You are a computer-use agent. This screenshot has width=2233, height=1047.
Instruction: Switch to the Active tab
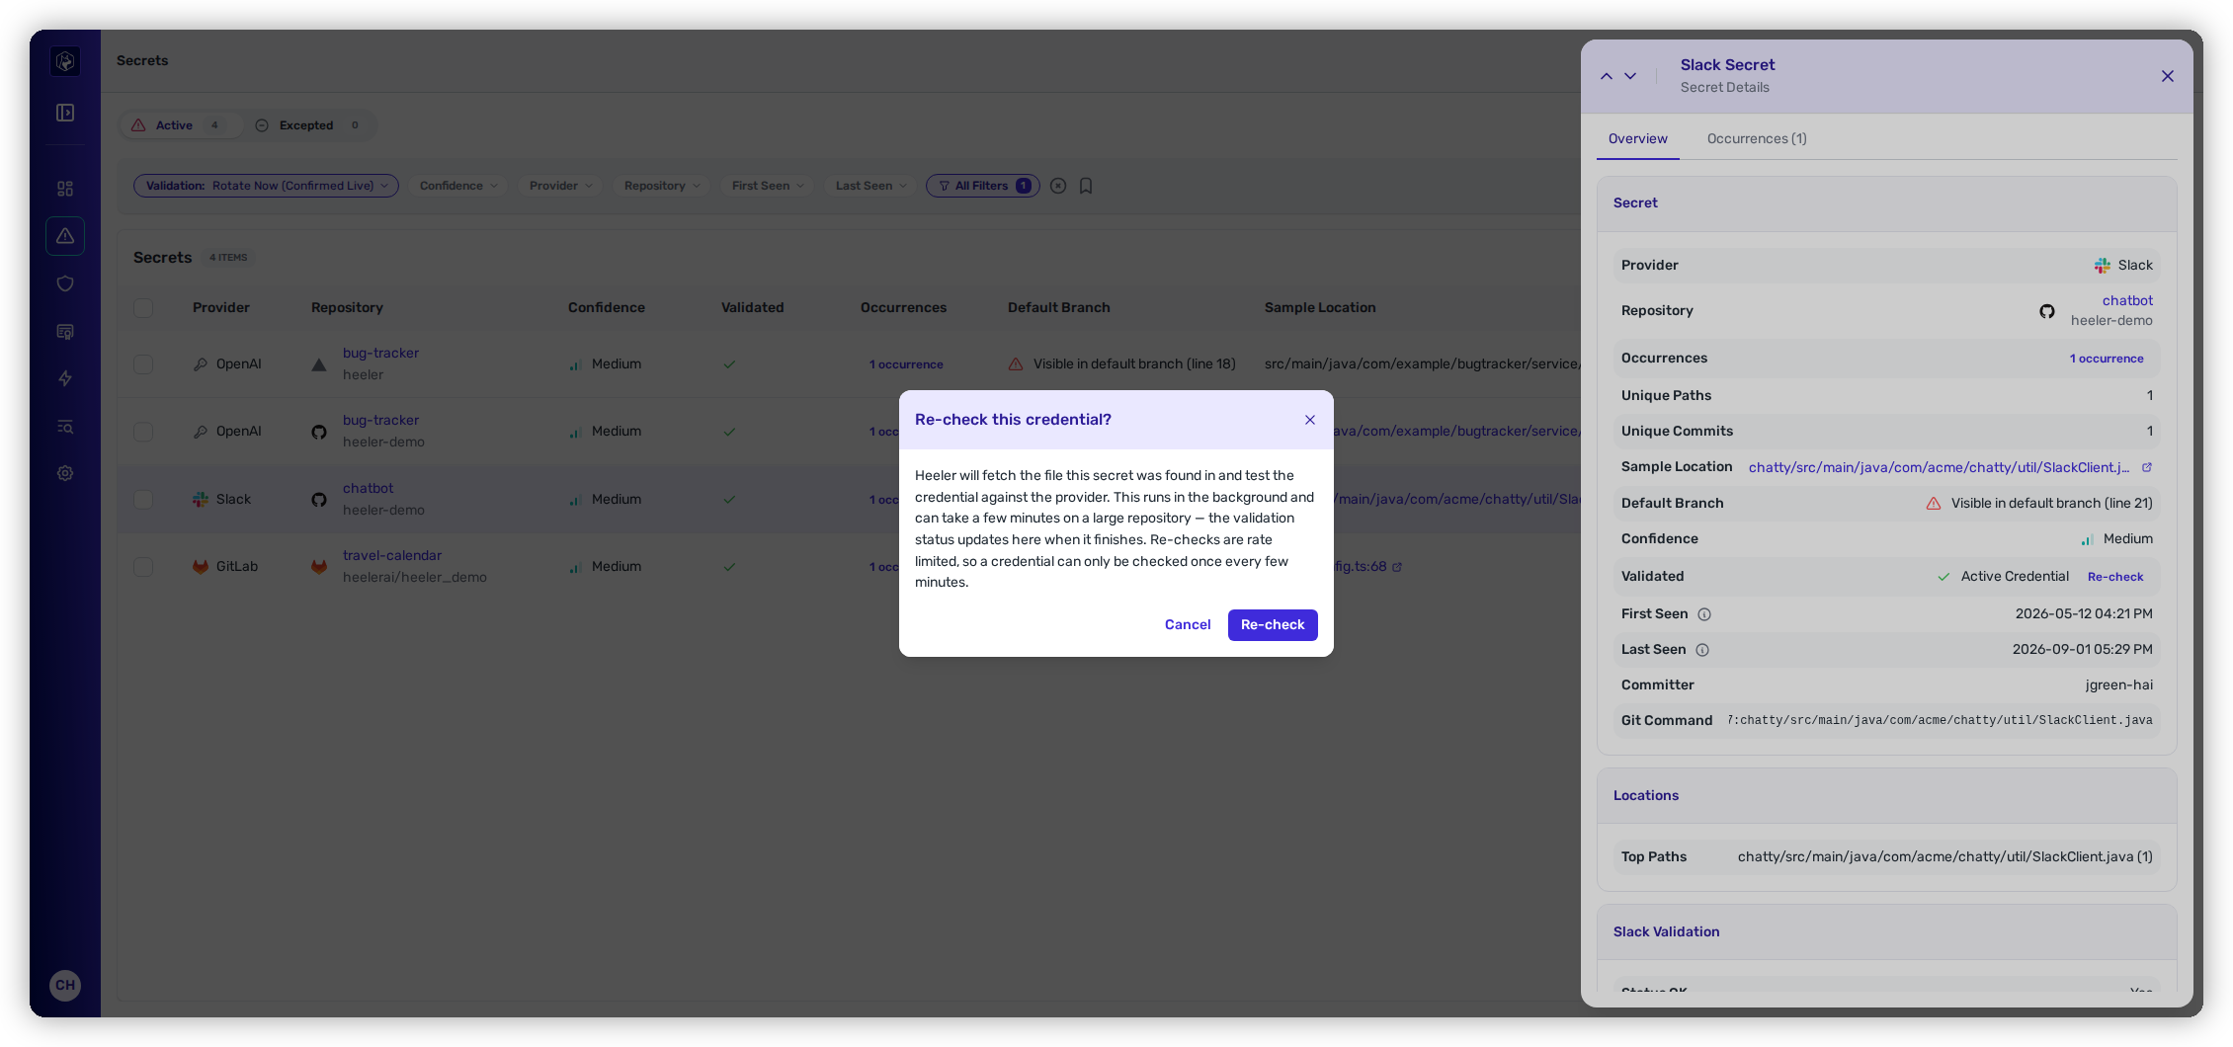click(181, 125)
